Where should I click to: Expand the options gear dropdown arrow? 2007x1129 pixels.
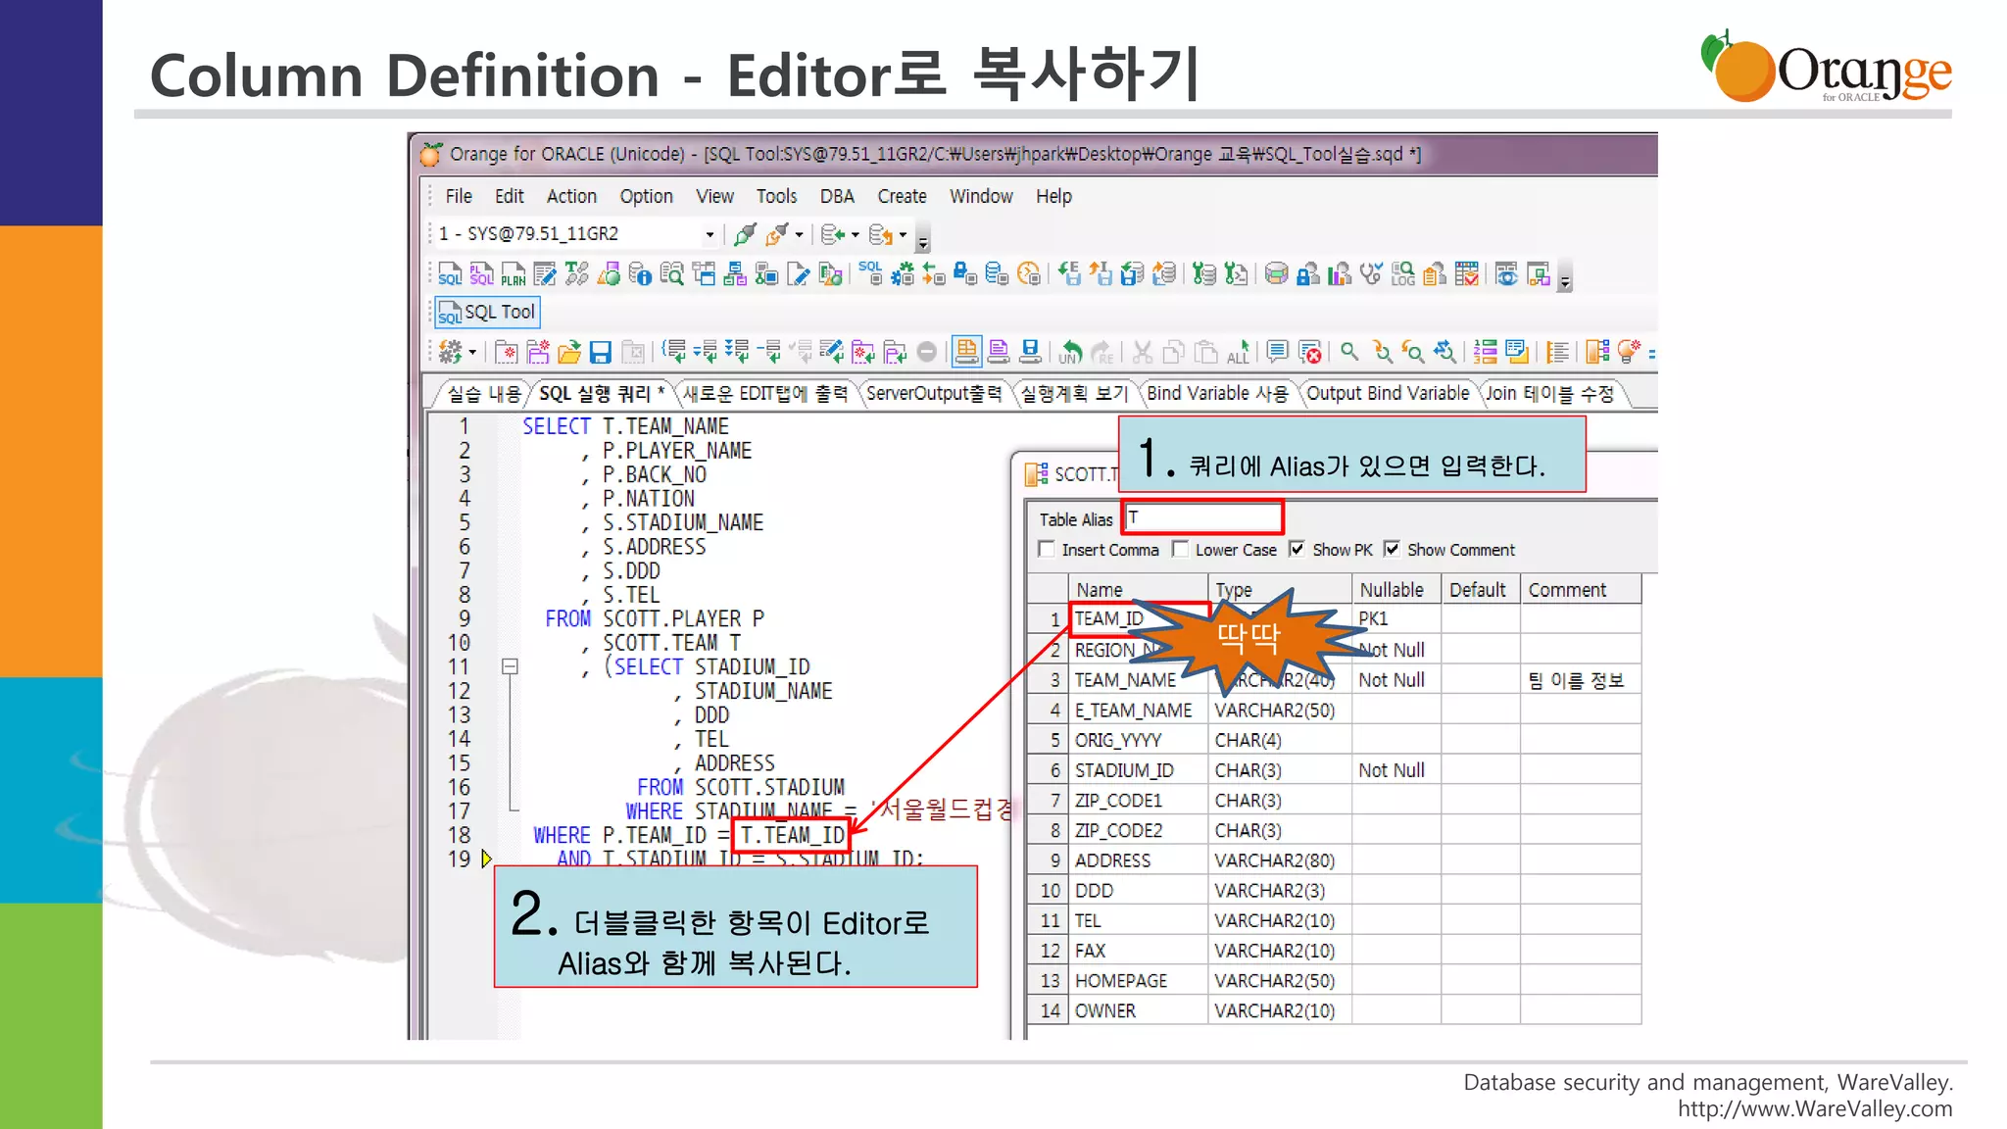coord(473,352)
